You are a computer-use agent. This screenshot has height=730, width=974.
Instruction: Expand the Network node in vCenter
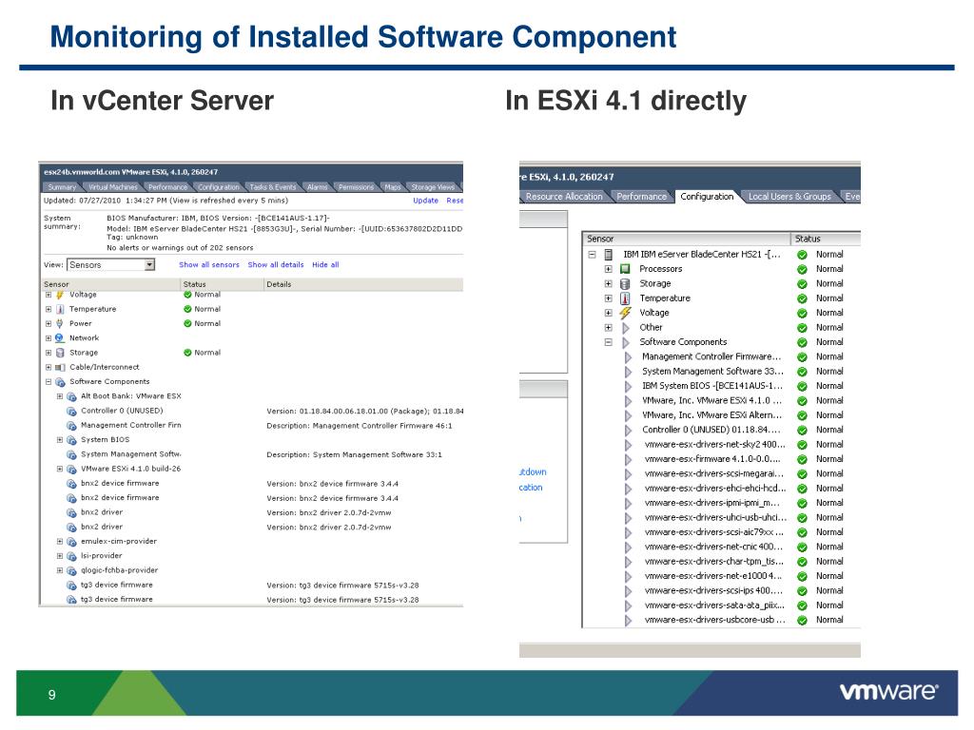click(49, 338)
